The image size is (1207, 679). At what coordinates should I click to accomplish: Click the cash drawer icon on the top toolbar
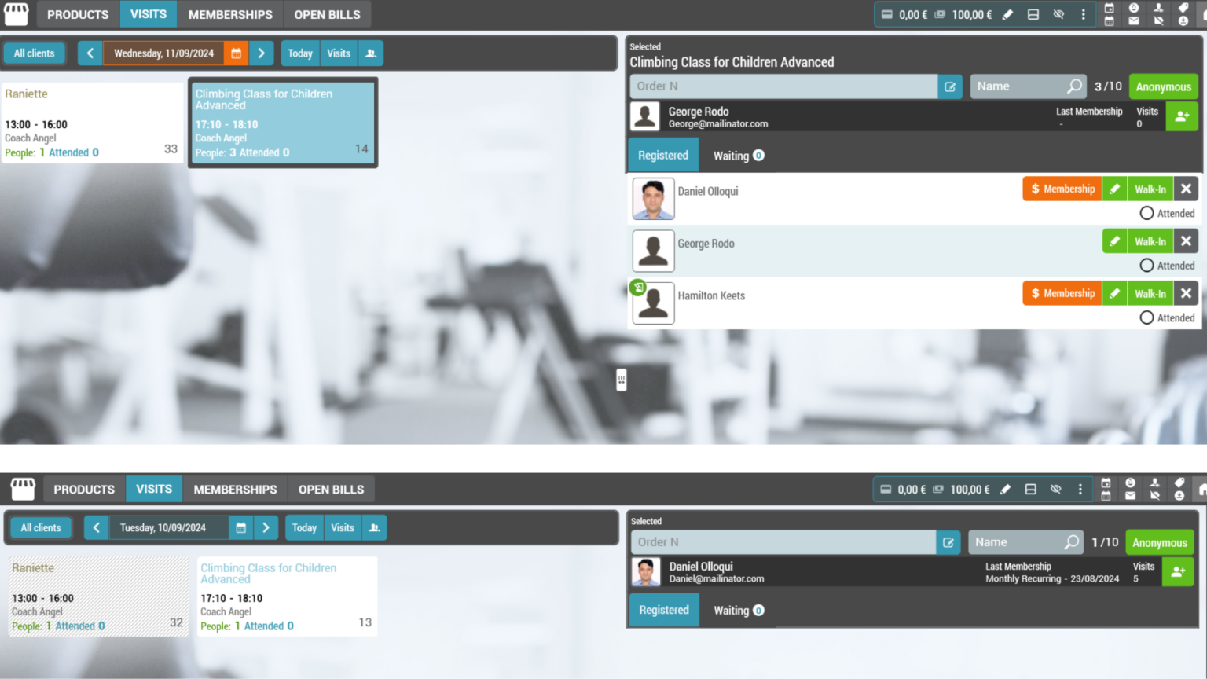pyautogui.click(x=1033, y=14)
